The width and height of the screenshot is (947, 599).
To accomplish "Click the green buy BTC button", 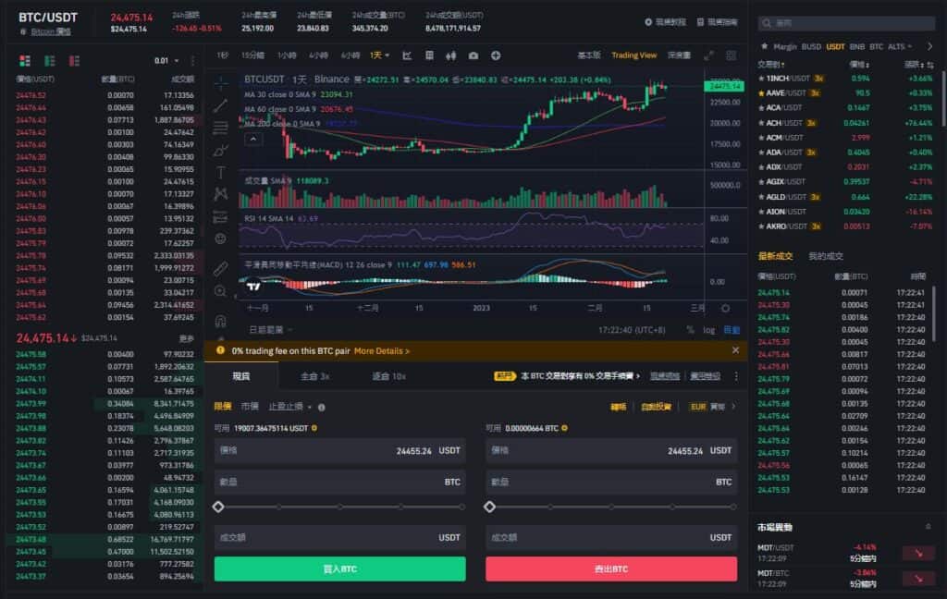I will (x=340, y=568).
